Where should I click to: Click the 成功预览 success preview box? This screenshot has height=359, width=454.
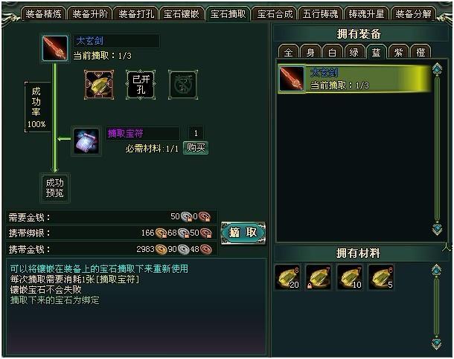[55, 187]
